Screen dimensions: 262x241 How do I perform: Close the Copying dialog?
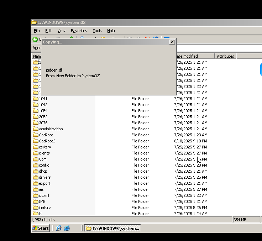click(172, 42)
